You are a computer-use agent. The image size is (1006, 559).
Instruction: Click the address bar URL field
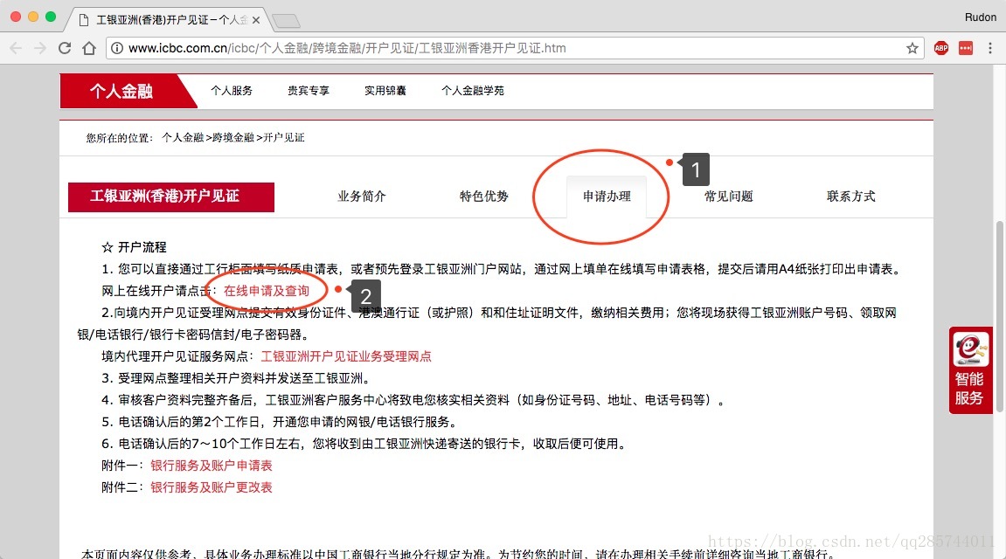[x=513, y=48]
